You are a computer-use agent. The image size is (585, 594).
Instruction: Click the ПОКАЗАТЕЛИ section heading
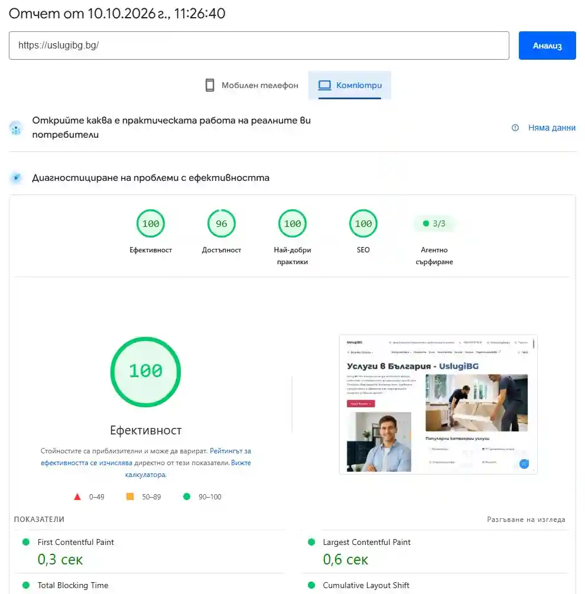(39, 520)
